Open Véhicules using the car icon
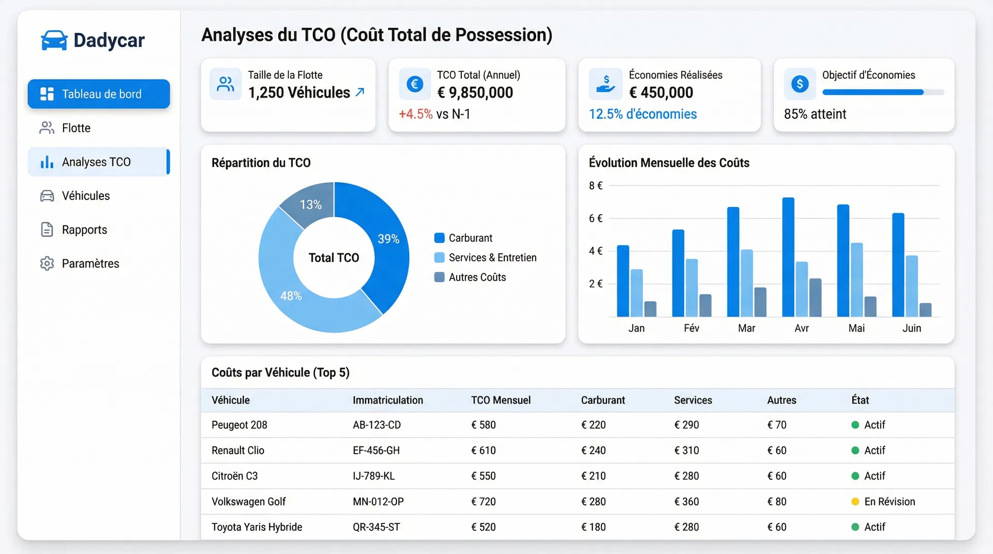993x554 pixels. 47,196
